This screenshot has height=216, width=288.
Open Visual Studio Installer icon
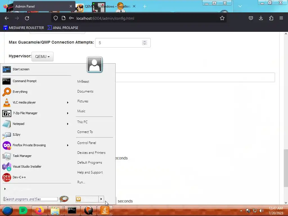(7, 167)
